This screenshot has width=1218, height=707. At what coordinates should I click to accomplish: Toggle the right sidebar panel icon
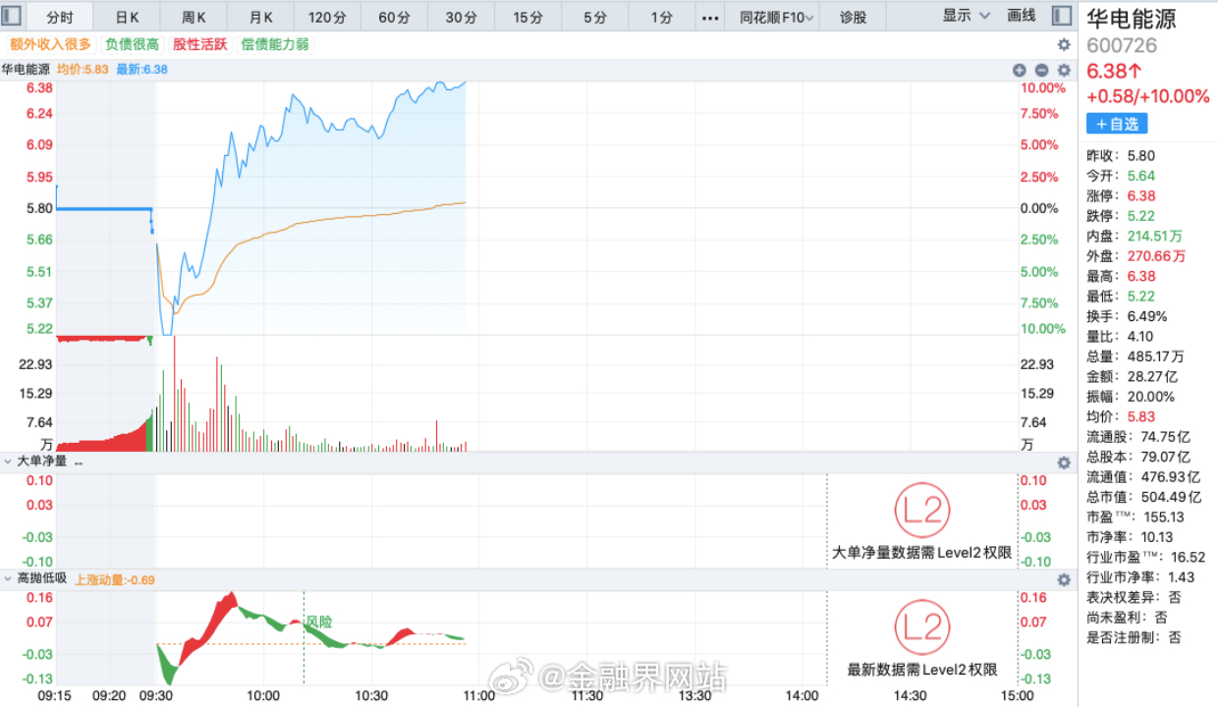tap(1061, 16)
